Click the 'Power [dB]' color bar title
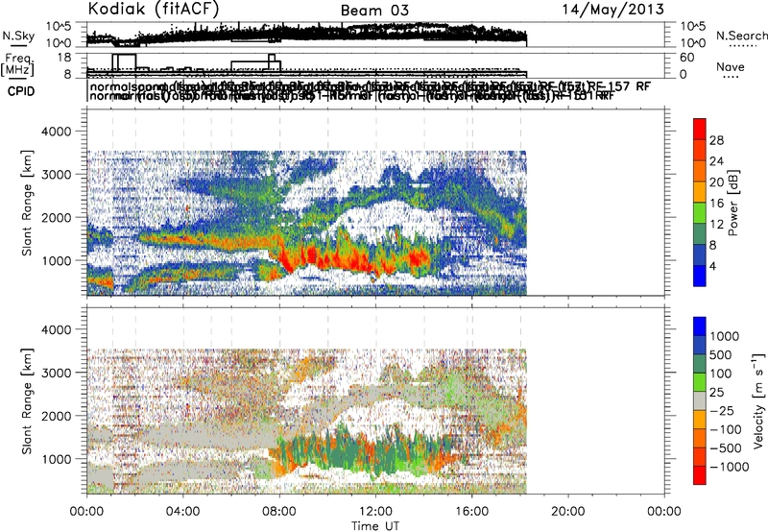768x532 pixels. [732, 203]
